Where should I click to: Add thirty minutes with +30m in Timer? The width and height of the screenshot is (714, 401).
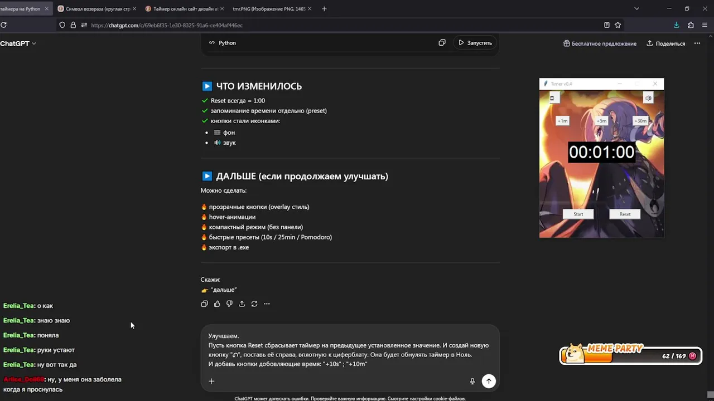pos(640,121)
